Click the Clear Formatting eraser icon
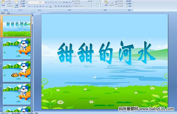 coord(52,2)
